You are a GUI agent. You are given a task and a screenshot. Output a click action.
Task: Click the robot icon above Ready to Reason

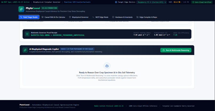pos(107,66)
